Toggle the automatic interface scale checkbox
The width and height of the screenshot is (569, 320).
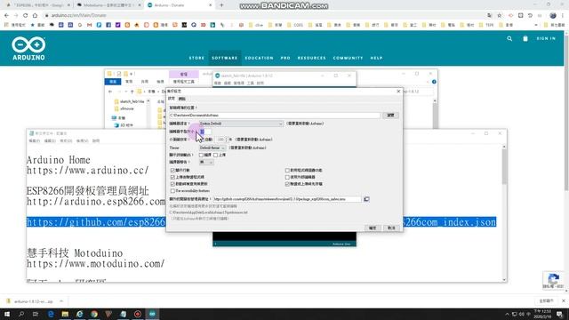[203, 140]
